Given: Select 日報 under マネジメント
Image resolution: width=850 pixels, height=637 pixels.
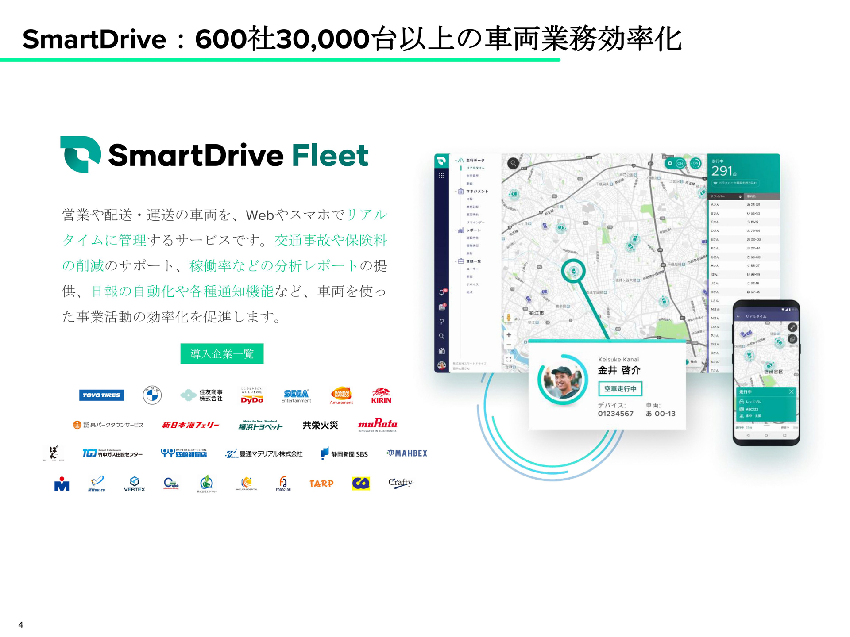Looking at the screenshot, I should point(471,198).
